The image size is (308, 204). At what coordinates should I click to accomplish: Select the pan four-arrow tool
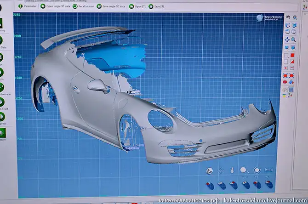[x=287, y=40]
